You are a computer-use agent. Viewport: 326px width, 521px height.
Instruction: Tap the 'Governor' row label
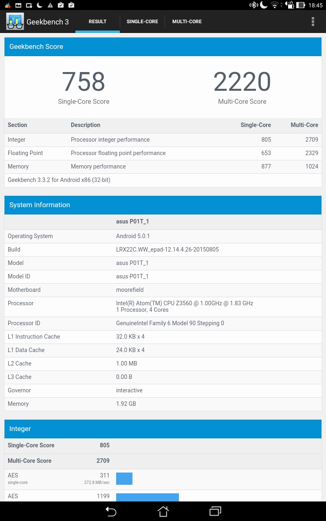[19, 390]
